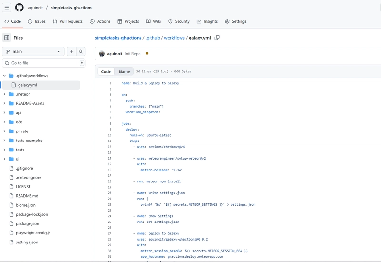The width and height of the screenshot is (381, 262).
Task: Collapse the Files side panel icon
Action: 7,38
